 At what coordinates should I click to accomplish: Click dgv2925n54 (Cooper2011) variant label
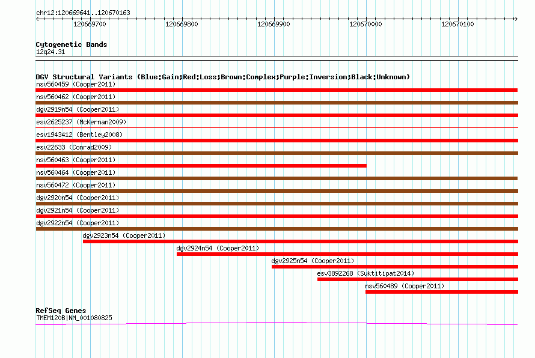coord(313,261)
